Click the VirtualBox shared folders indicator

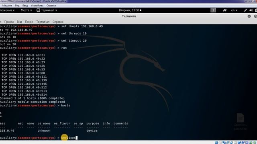pos(235,142)
